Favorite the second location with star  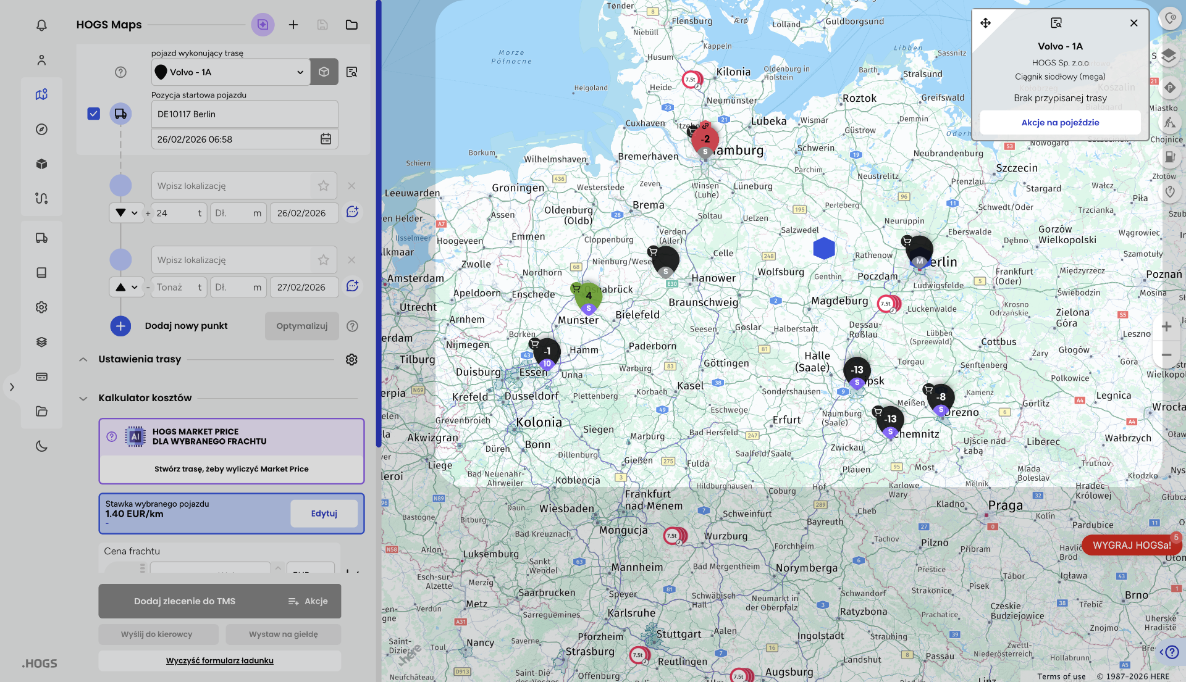coord(323,260)
